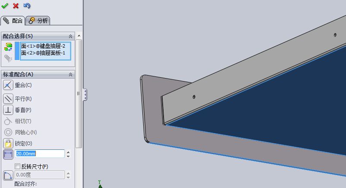The height and width of the screenshot is (188, 346).
Task: Select 面<2>@抽屉面板-1 in the selection list
Action: tap(43, 53)
